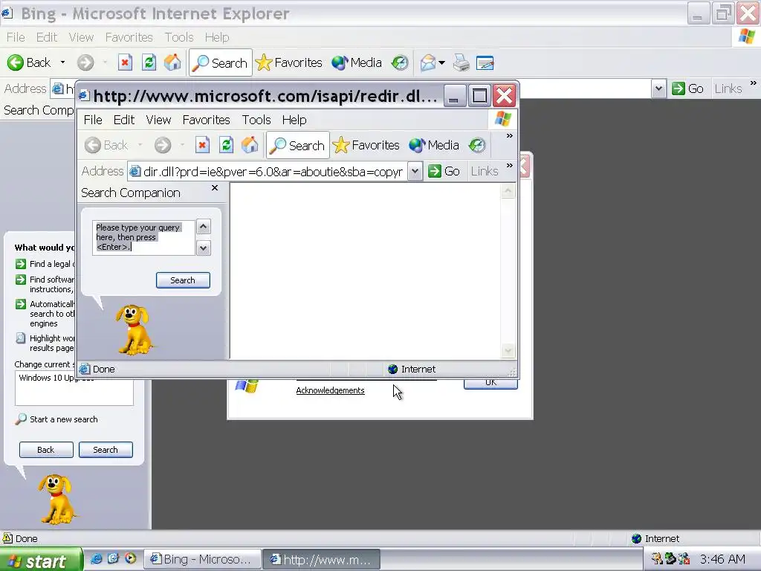Open the Favorites menu in the Bing window
The width and height of the screenshot is (761, 571).
tap(129, 37)
